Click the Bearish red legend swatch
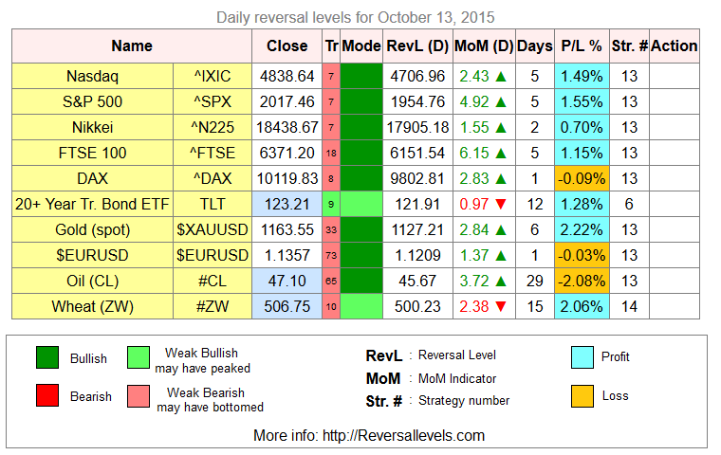The width and height of the screenshot is (721, 455). [x=47, y=395]
